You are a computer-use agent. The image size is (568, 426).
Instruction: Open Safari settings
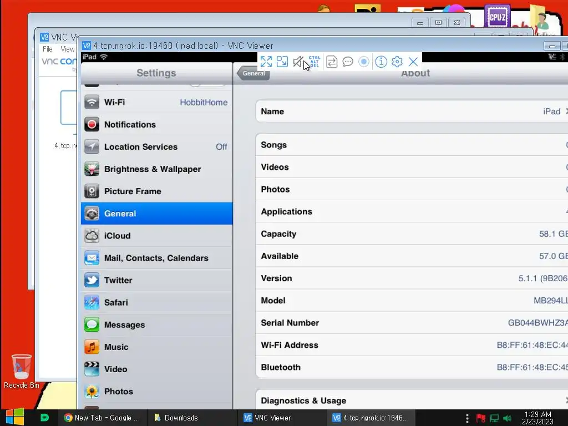(157, 302)
